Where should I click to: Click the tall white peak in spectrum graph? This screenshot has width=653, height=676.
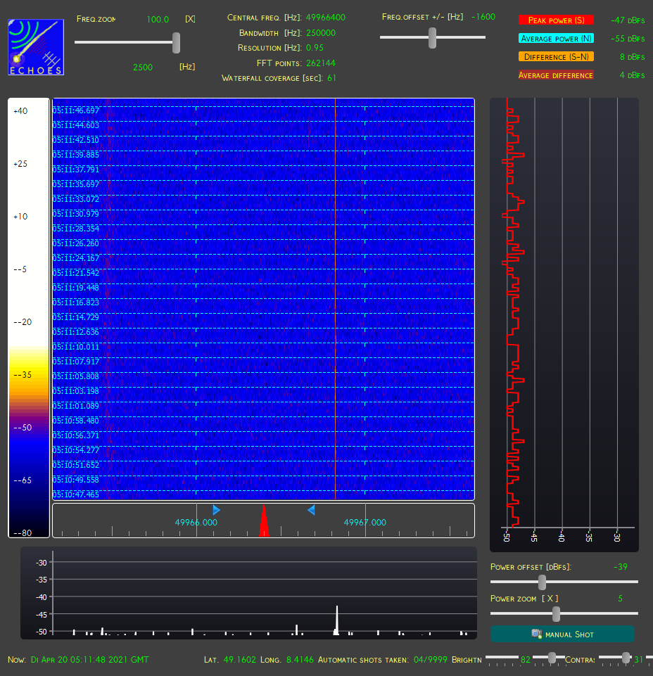tap(337, 620)
